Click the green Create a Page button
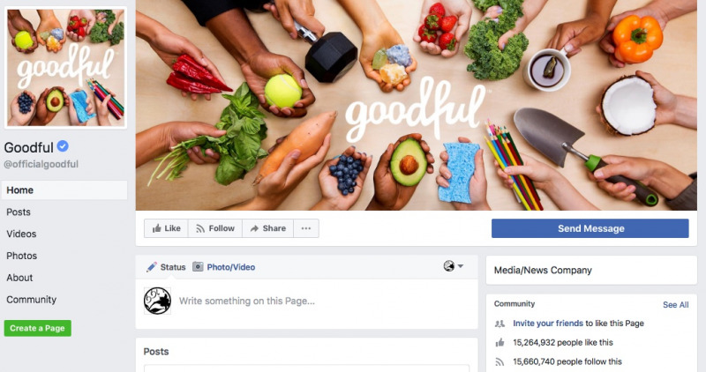This screenshot has height=372, width=706. point(38,329)
